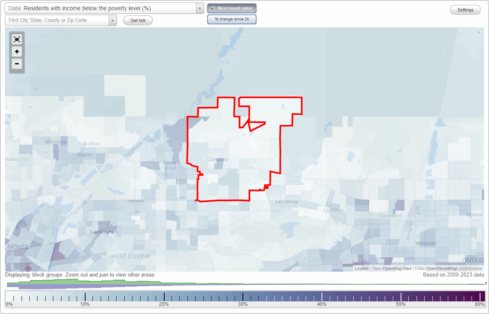
Task: Click the full-extent map icon
Action: pyautogui.click(x=17, y=39)
